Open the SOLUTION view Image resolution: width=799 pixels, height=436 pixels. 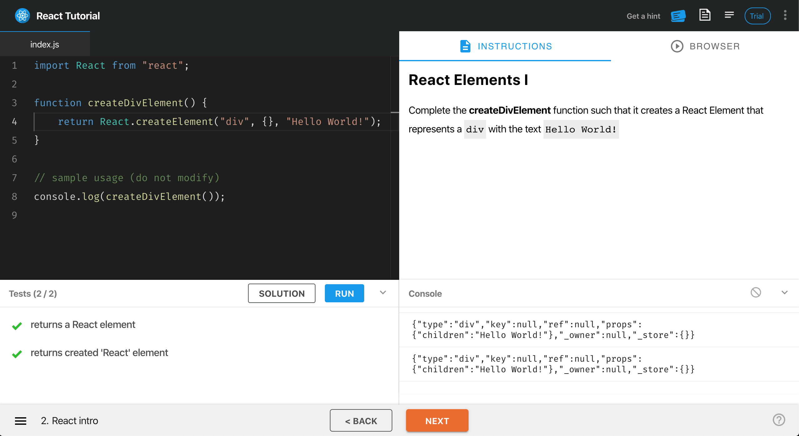281,293
